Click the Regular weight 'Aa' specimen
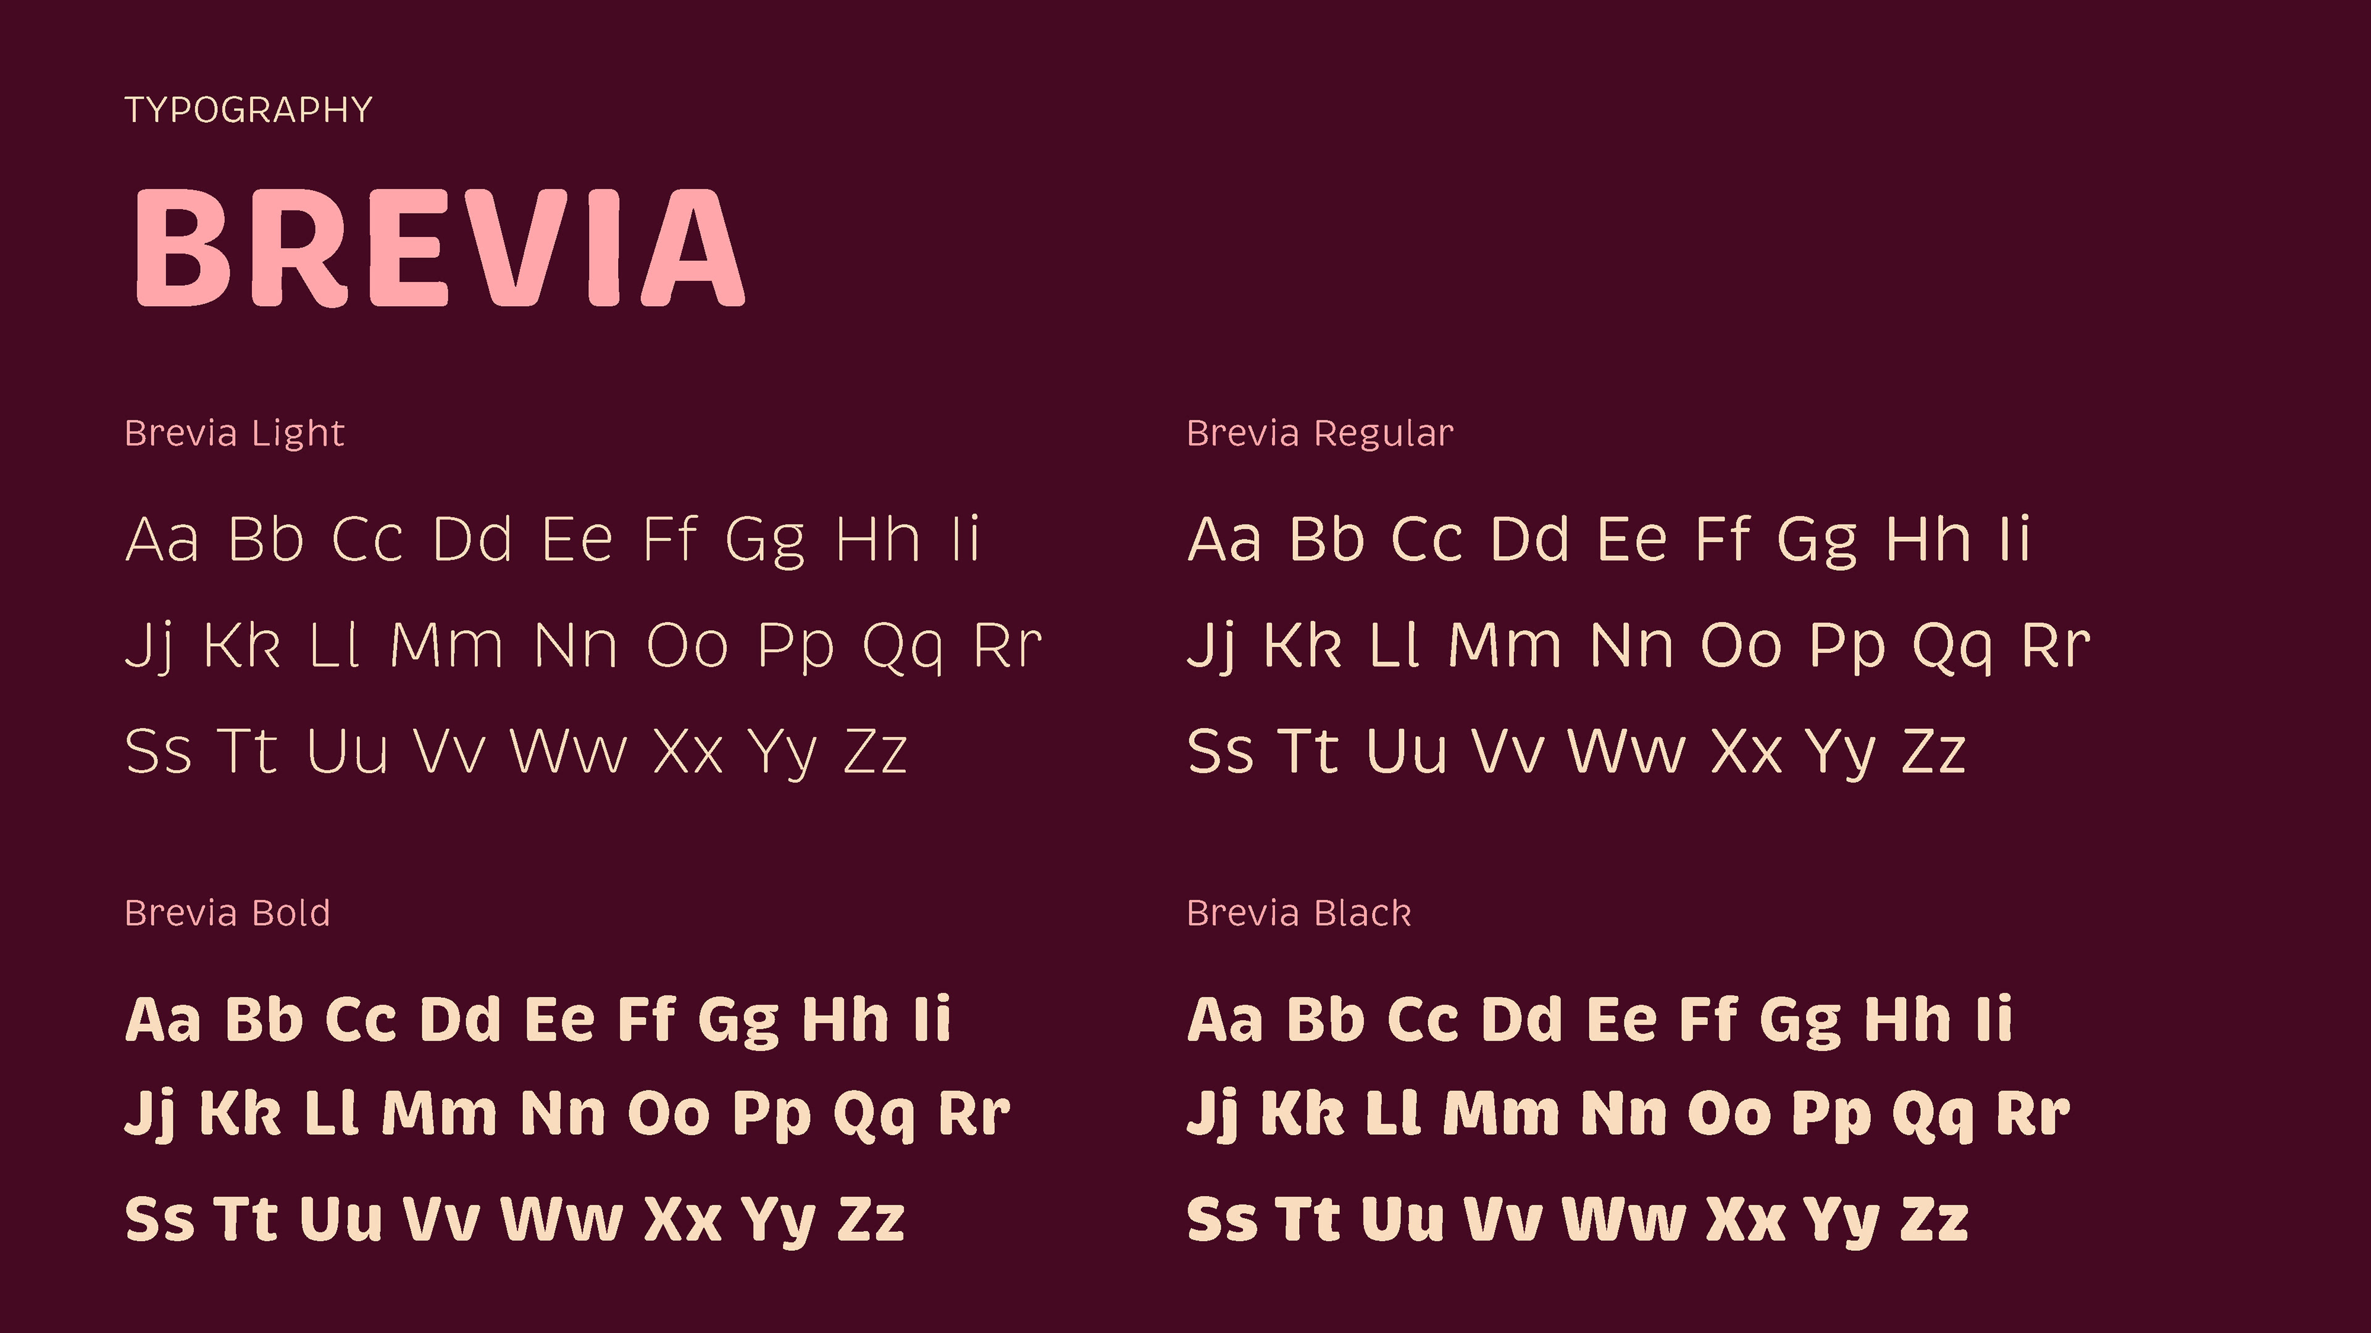This screenshot has width=2371, height=1333. 1224,539
